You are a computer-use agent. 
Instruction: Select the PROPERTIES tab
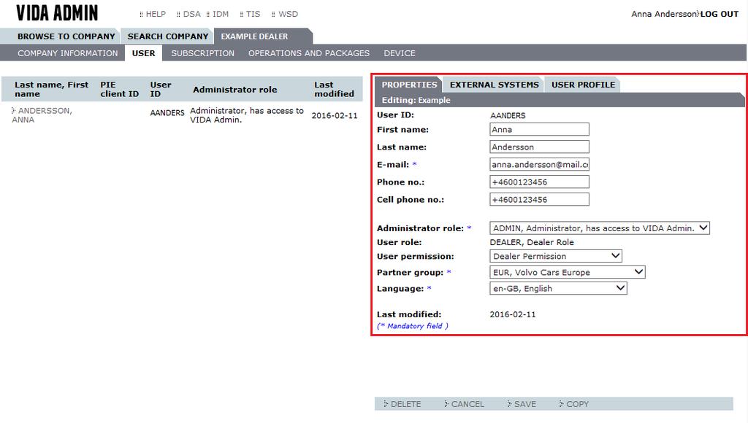(x=409, y=85)
